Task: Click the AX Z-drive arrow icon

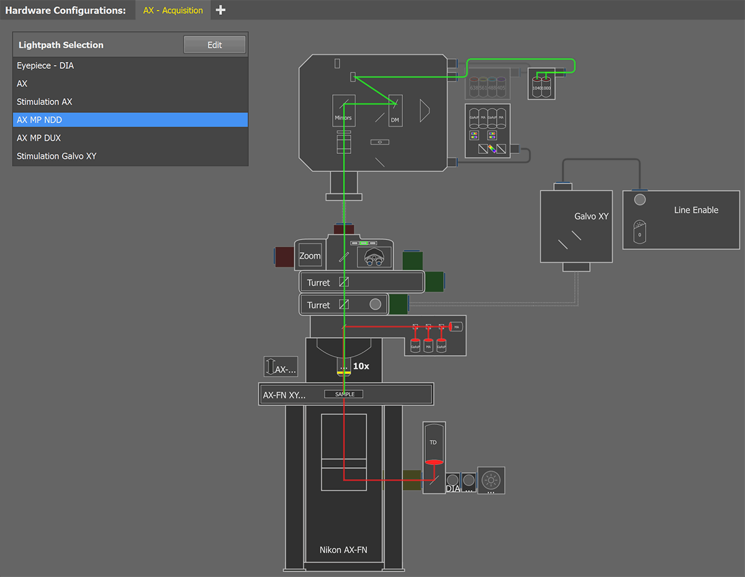Action: [269, 367]
